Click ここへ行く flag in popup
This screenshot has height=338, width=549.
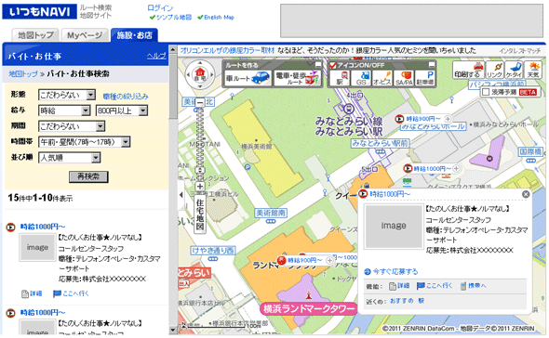(435, 286)
